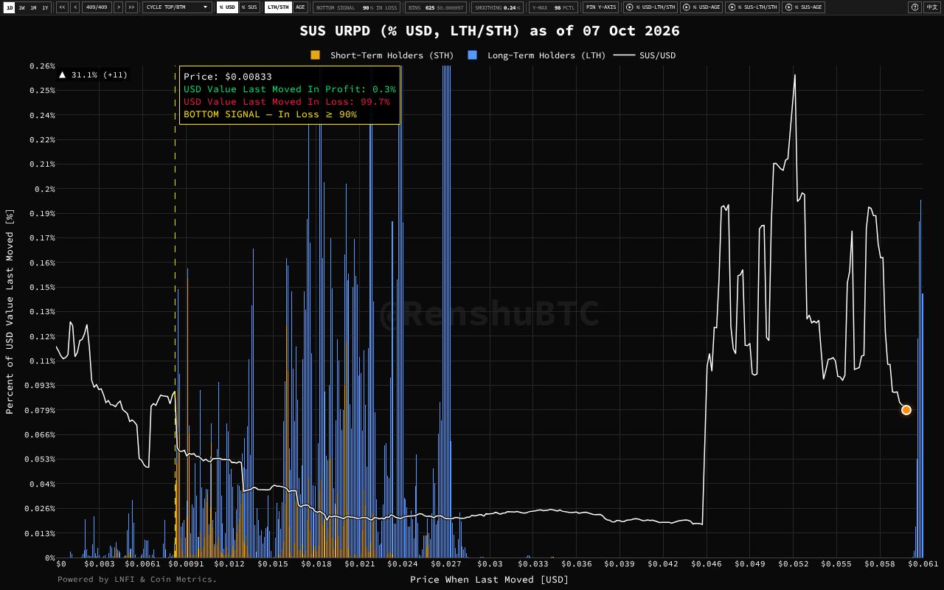This screenshot has width=944, height=590.
Task: Click the PIN Y-AXIS button
Action: click(x=601, y=7)
